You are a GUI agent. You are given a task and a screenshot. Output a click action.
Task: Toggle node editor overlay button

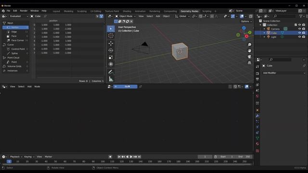(x=247, y=86)
